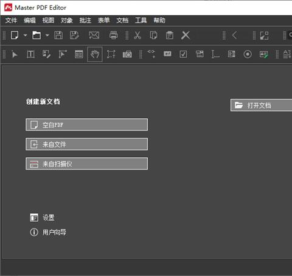Click the 空白PDF button
This screenshot has width=292, height=276.
coord(87,125)
